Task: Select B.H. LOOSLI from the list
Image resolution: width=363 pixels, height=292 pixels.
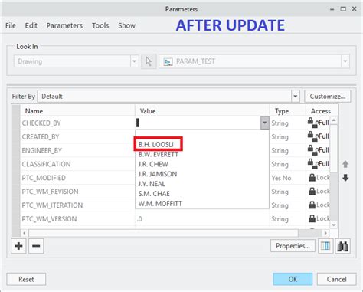Action: tap(156, 144)
